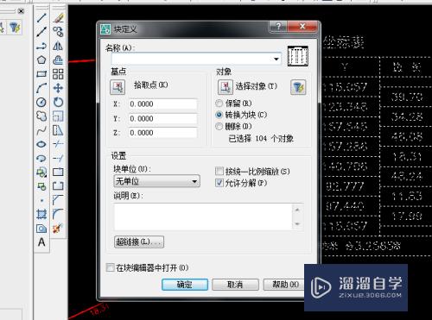This screenshot has width=432, height=320.
Task: Select the Scale tool
Action: click(x=58, y=116)
